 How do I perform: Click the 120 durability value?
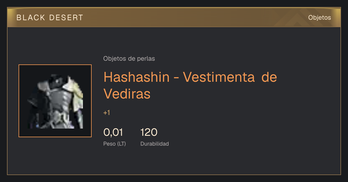click(149, 133)
